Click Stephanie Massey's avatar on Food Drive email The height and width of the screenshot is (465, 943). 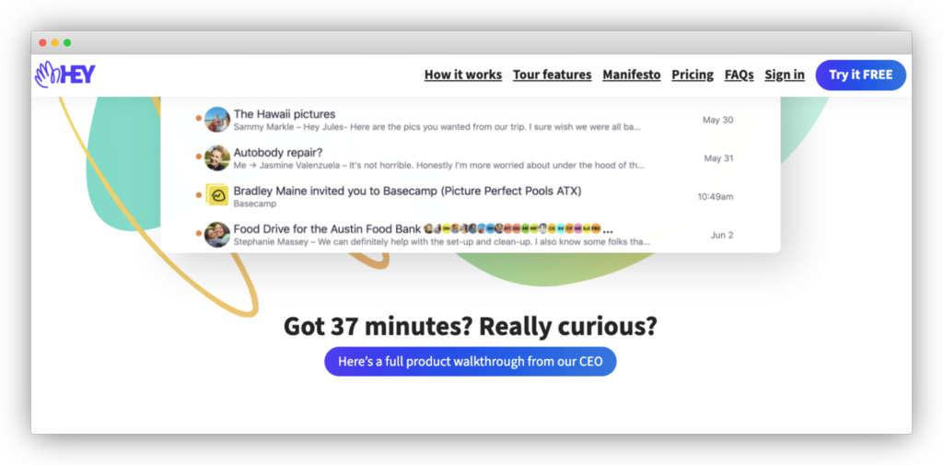[x=217, y=235]
